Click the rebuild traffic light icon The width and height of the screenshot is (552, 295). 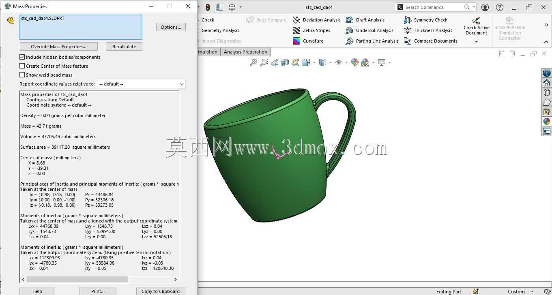point(208,7)
